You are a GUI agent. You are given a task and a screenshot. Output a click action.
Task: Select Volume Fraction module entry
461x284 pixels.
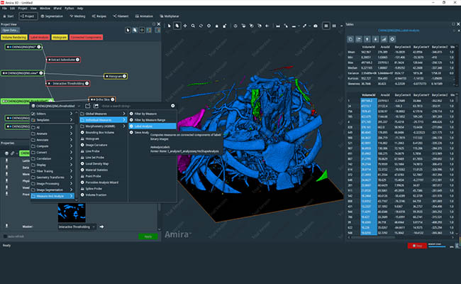104,195
